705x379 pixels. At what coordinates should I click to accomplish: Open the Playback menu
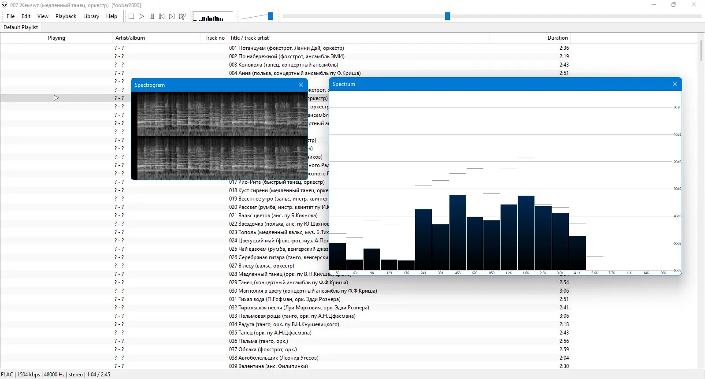point(66,16)
